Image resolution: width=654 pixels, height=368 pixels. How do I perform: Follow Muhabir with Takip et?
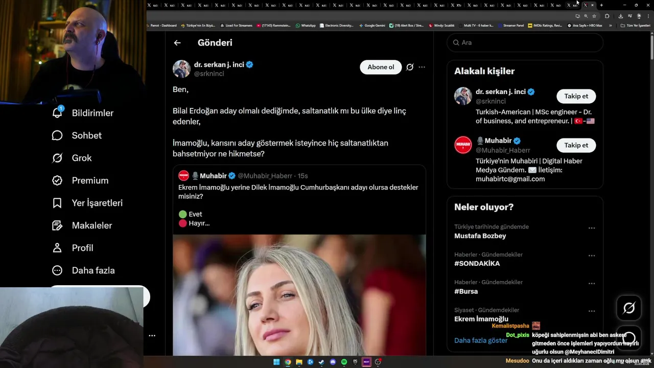pyautogui.click(x=576, y=145)
